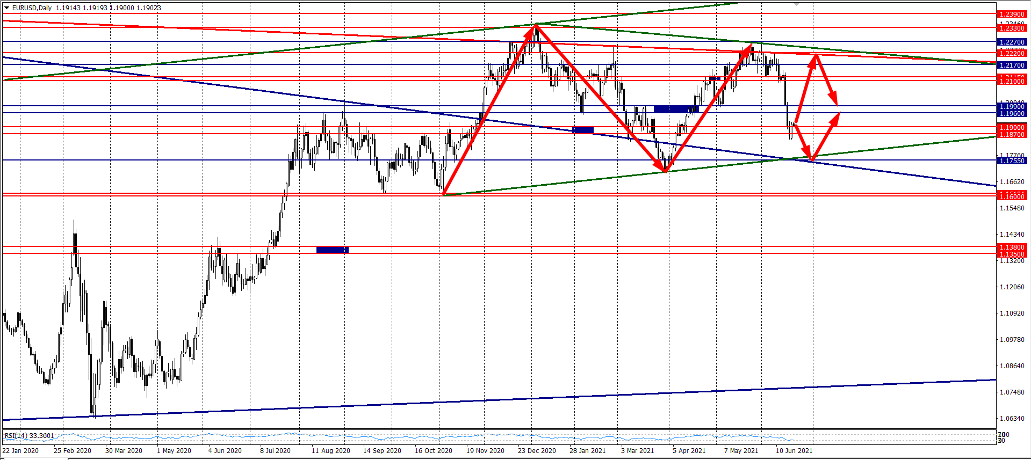Select the blue rectangle on the 1.19000 line

pyautogui.click(x=583, y=130)
